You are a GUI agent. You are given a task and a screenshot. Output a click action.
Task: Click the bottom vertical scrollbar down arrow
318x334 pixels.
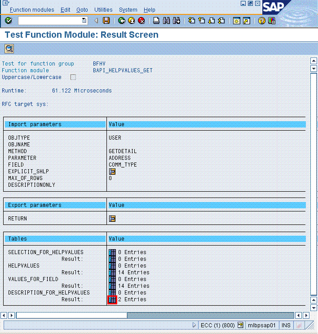[314, 308]
